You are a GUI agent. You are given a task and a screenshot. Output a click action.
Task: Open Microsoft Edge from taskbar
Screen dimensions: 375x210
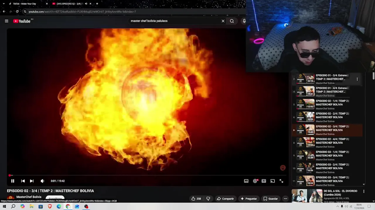click(x=59, y=206)
